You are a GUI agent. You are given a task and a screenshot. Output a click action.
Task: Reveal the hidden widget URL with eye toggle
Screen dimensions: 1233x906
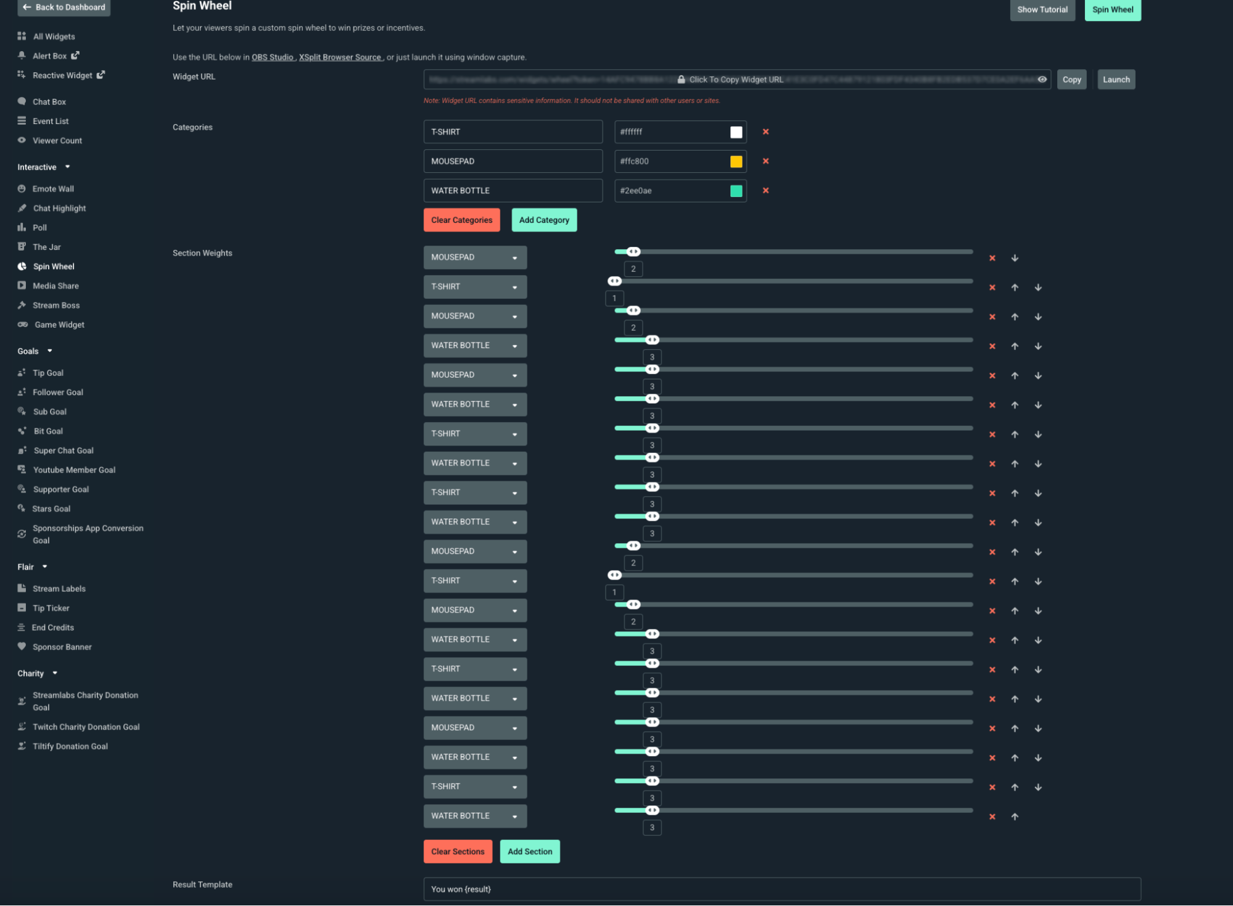coord(1042,79)
